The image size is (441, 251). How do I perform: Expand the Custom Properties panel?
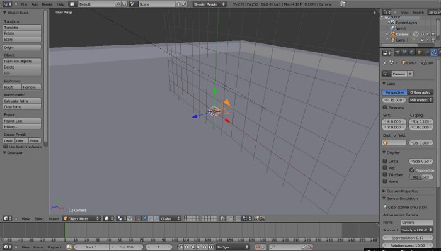tap(403, 191)
